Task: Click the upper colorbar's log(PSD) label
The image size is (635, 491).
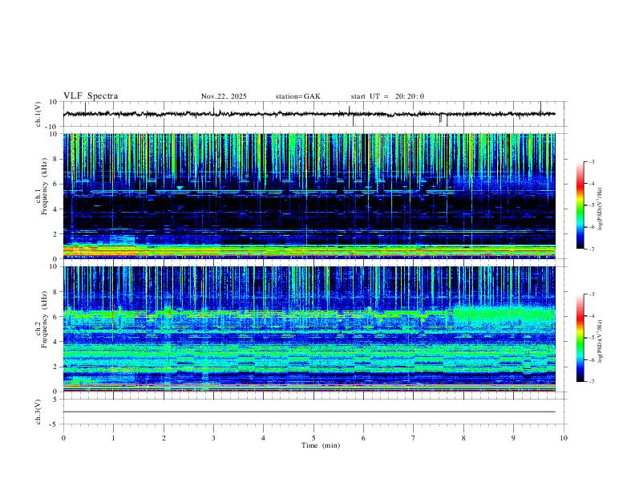Action: click(x=600, y=209)
